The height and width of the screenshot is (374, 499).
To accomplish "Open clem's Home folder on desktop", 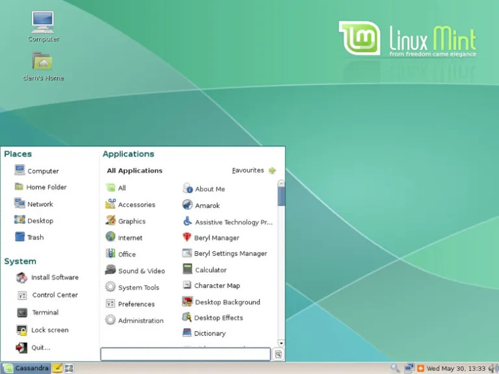I will [x=43, y=66].
